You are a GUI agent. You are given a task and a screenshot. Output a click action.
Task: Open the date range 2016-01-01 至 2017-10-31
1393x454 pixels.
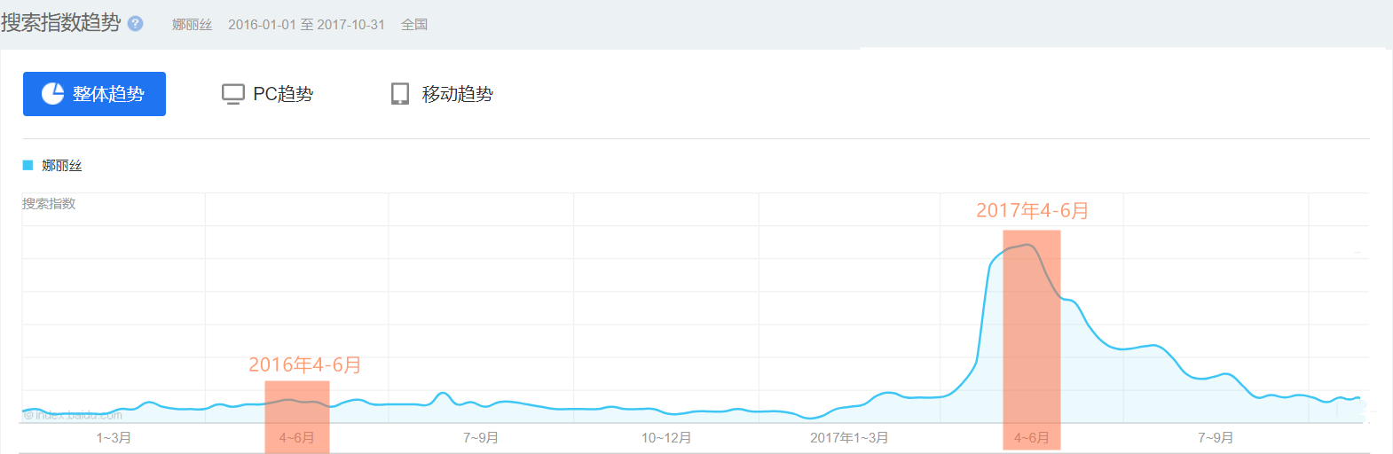coord(306,25)
